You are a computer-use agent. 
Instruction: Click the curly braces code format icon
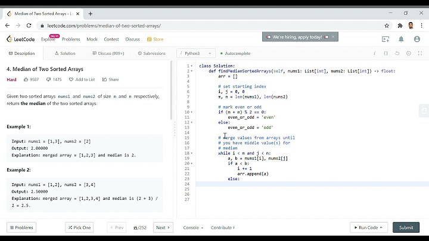pos(386,54)
